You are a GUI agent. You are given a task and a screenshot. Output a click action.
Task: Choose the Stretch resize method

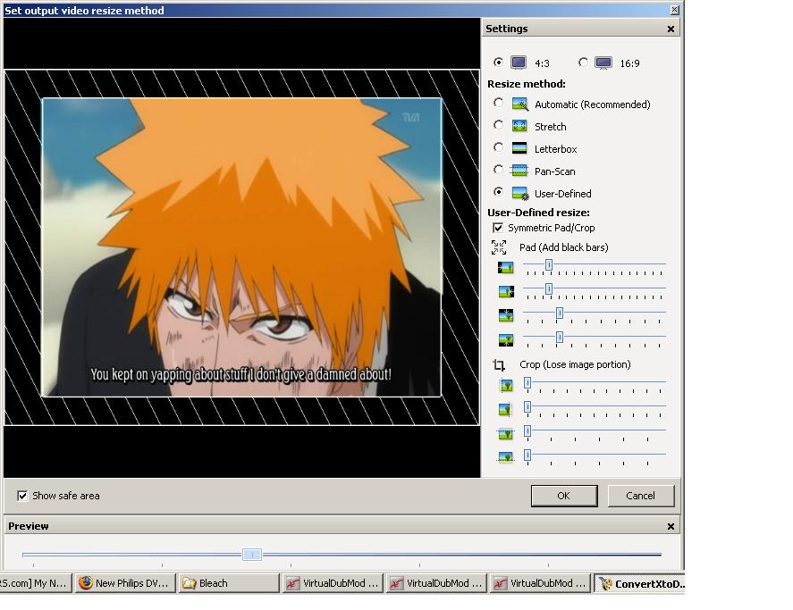(498, 125)
